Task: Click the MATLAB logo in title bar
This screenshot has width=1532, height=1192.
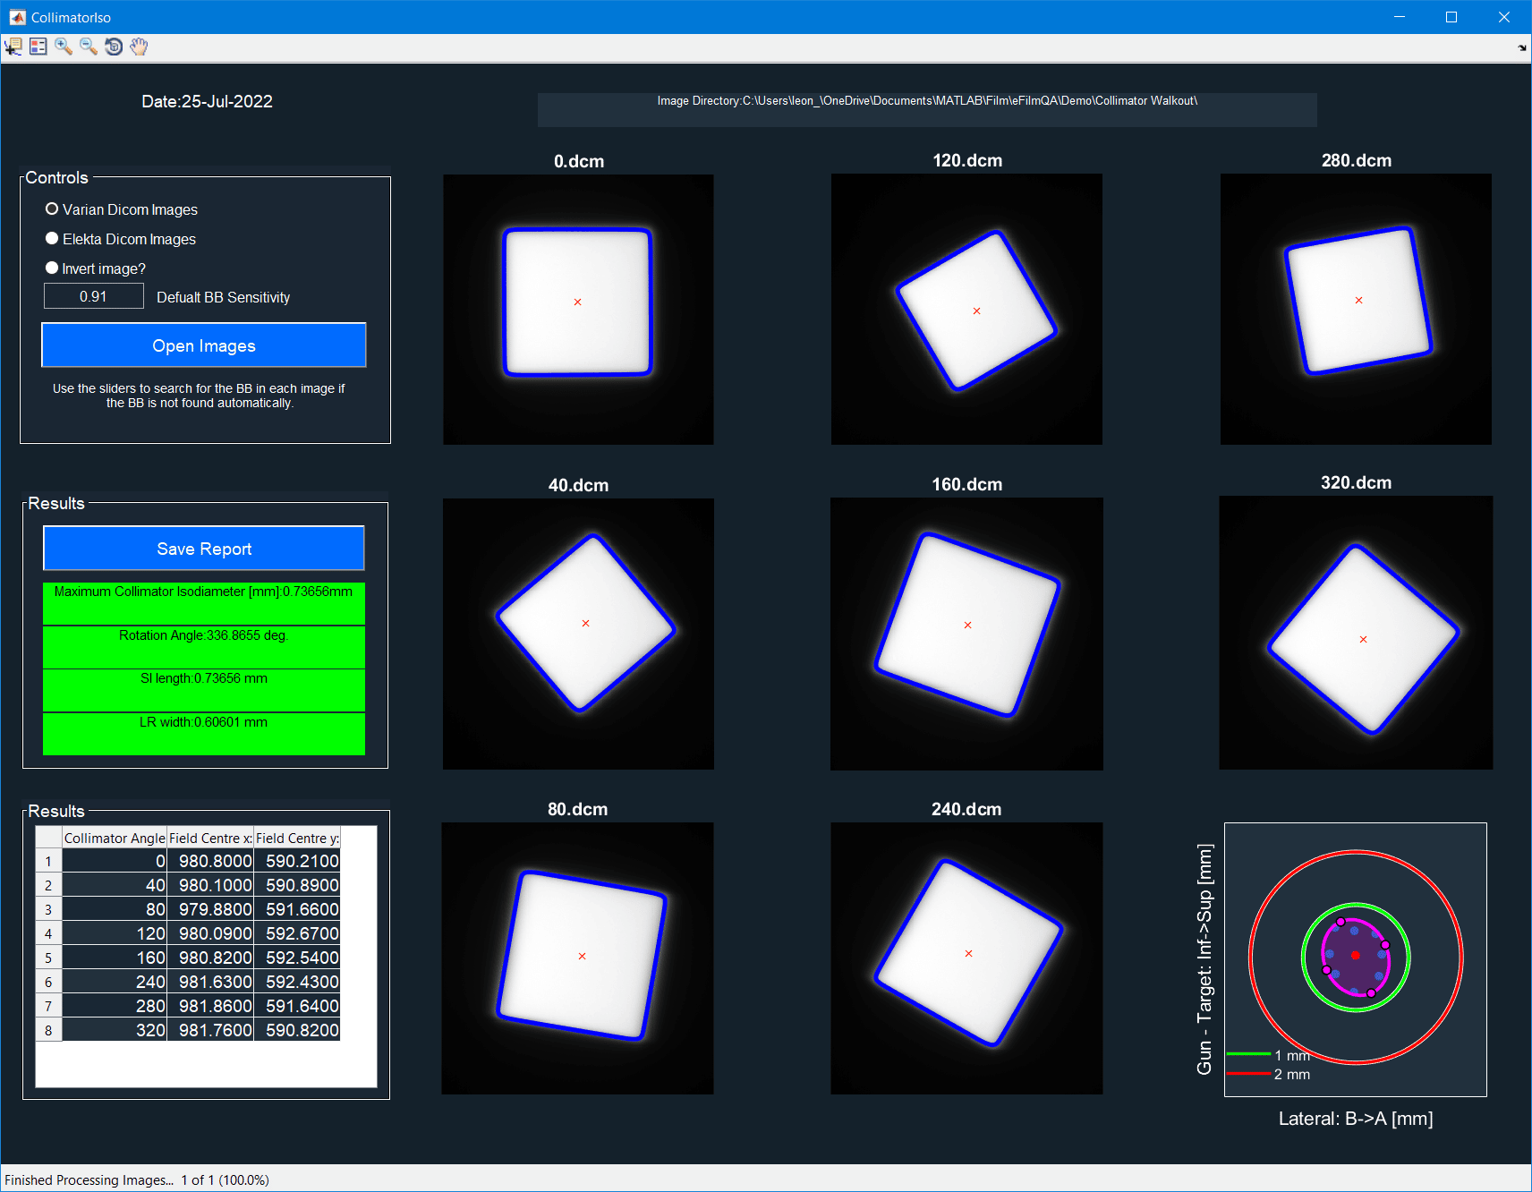Action: [x=17, y=17]
